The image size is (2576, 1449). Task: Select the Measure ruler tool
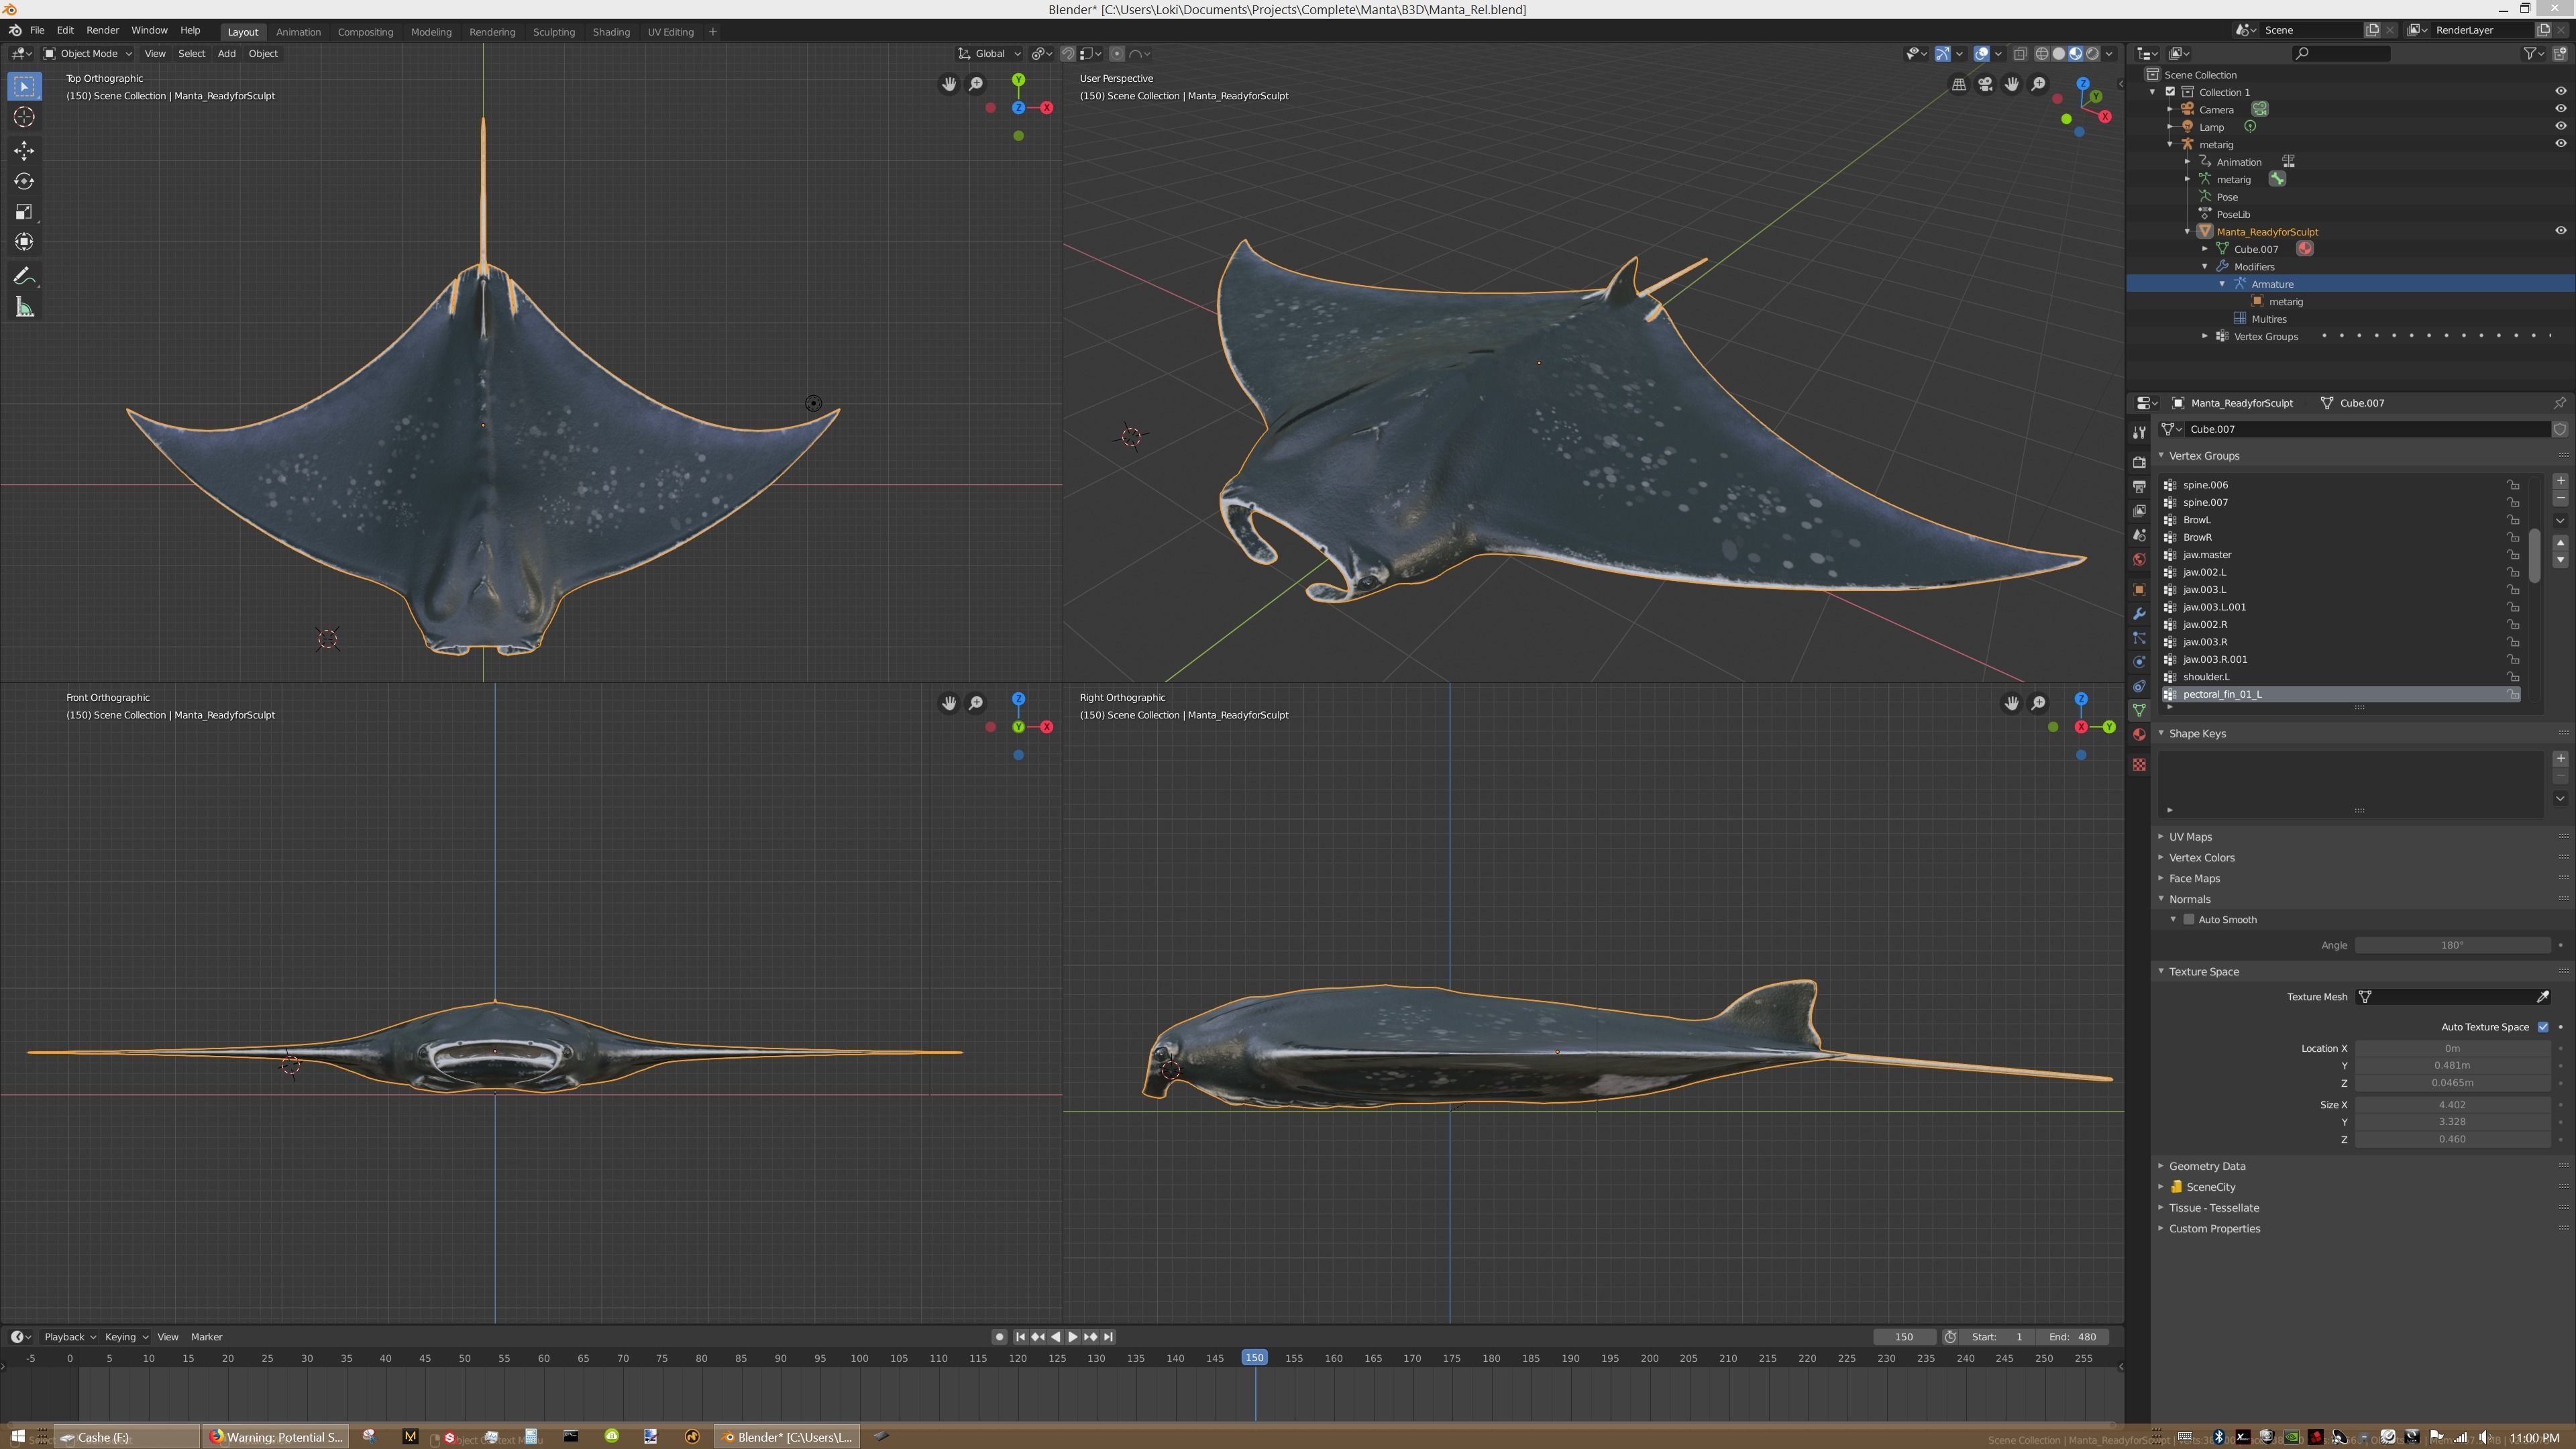(24, 308)
